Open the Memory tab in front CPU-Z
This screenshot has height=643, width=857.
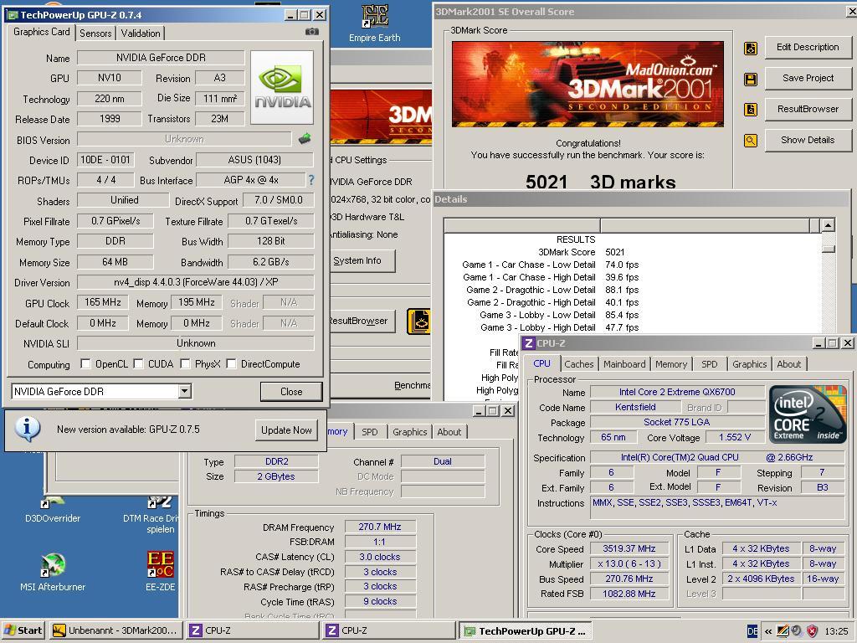[x=671, y=364]
